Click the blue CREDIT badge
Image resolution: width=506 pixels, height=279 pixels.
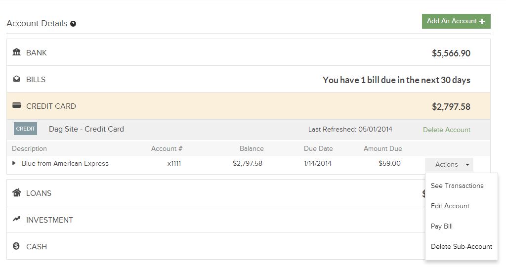point(25,129)
